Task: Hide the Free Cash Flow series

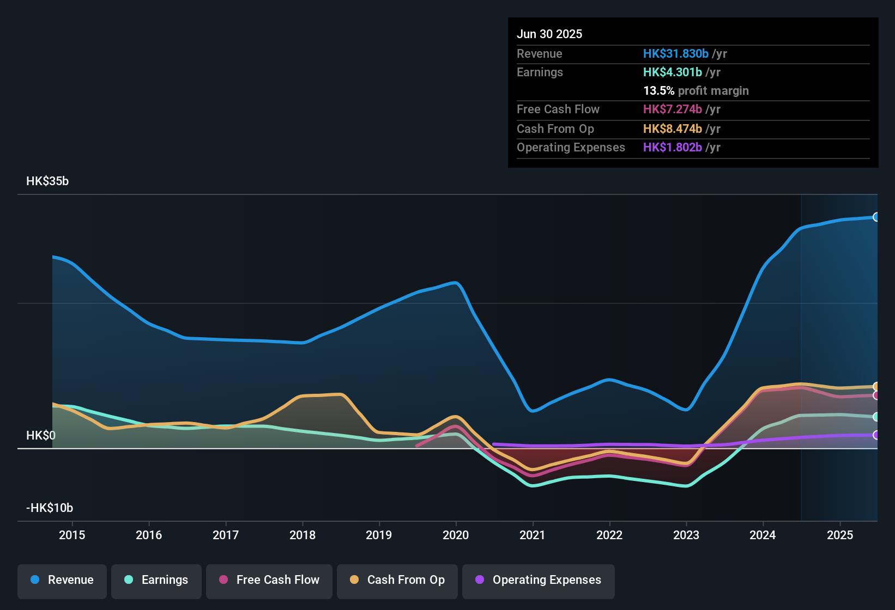Action: click(269, 581)
